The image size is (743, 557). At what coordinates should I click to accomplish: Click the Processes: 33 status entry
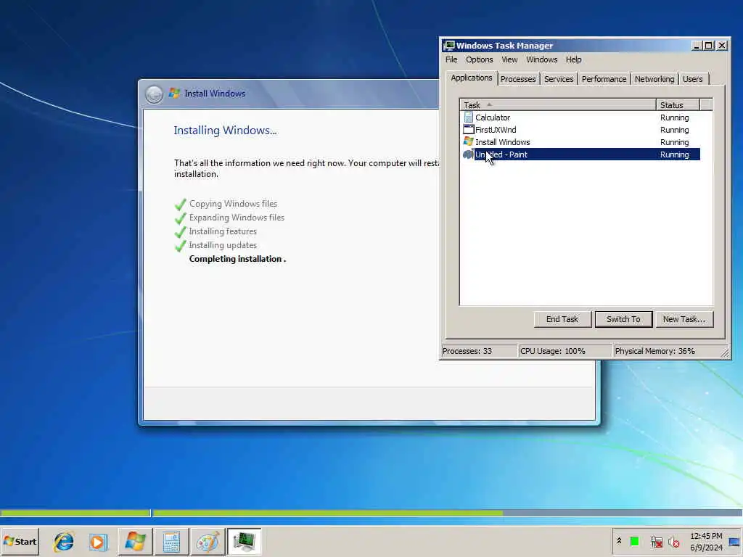tap(479, 351)
